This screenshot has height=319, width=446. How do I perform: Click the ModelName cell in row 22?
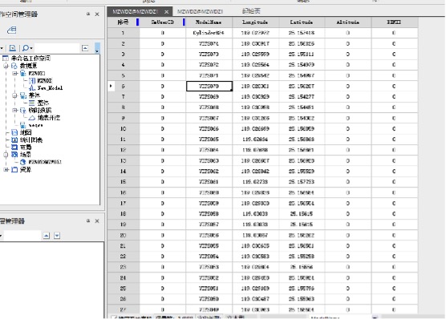pos(209,256)
